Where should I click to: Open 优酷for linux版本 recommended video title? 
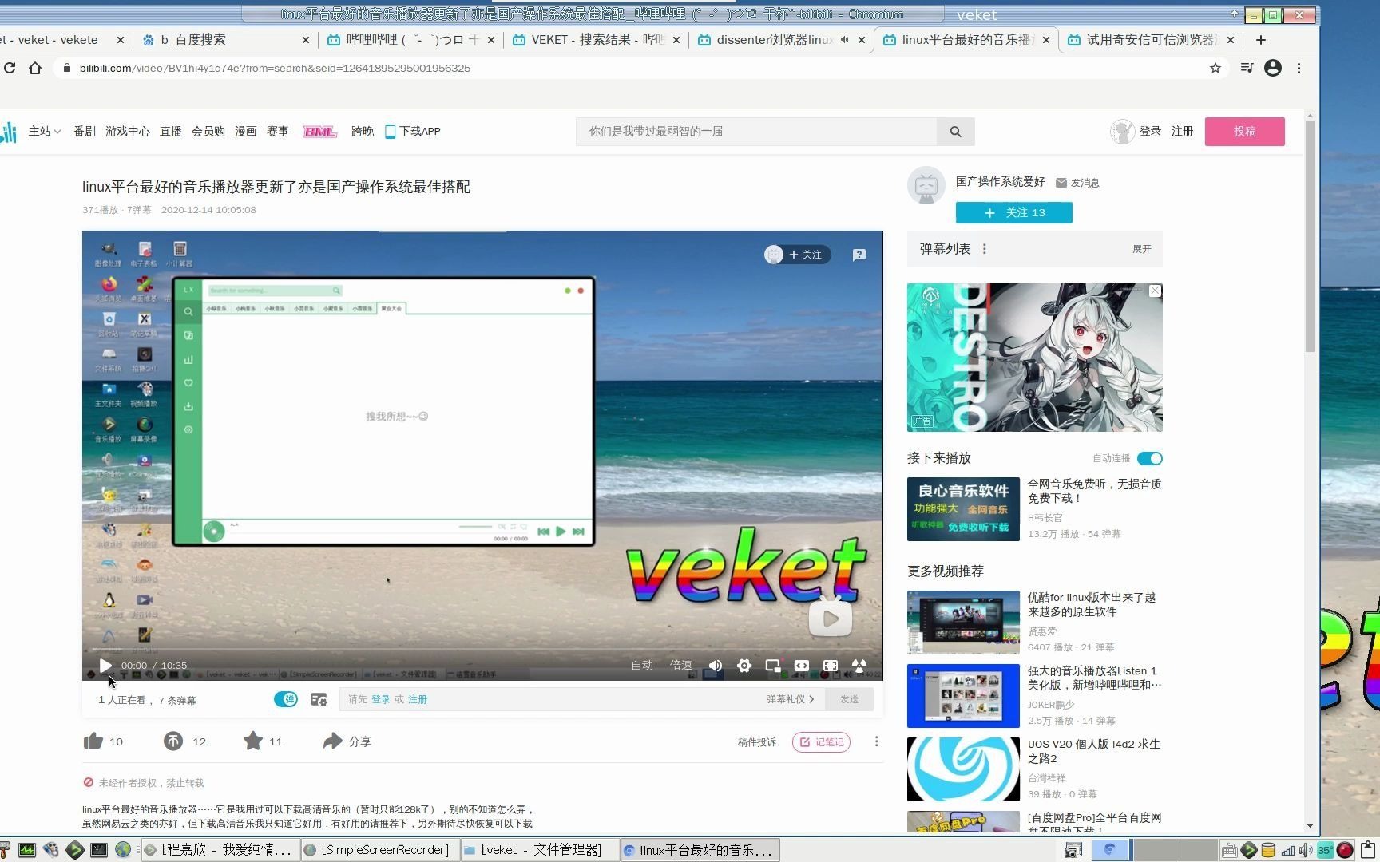1092,604
